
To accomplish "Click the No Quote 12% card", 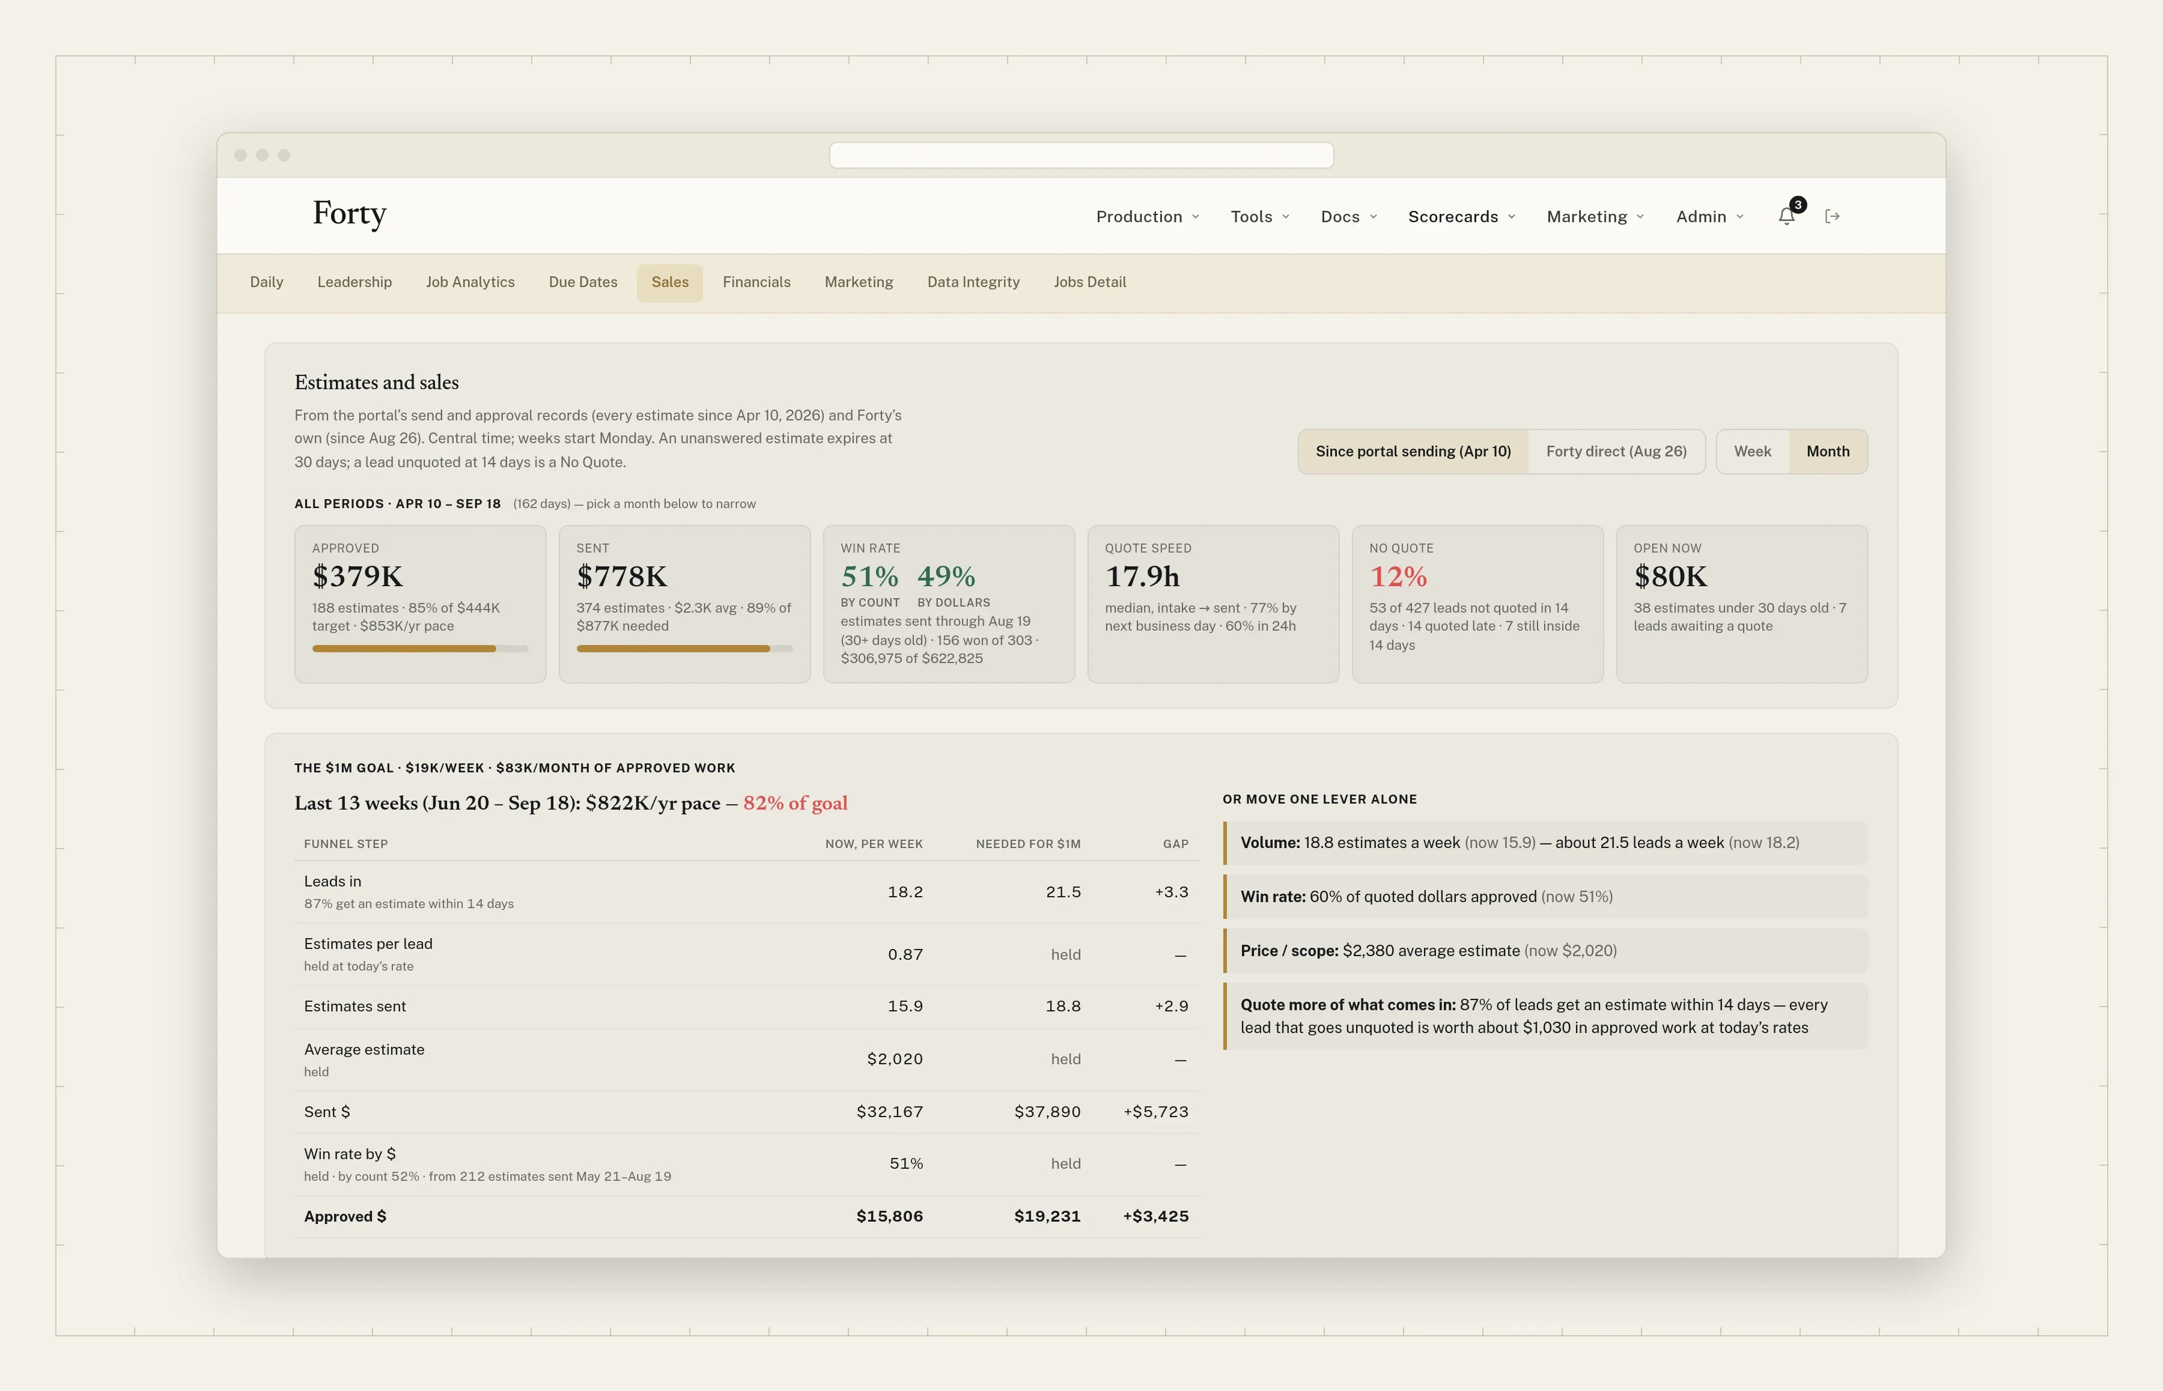I will pyautogui.click(x=1477, y=604).
